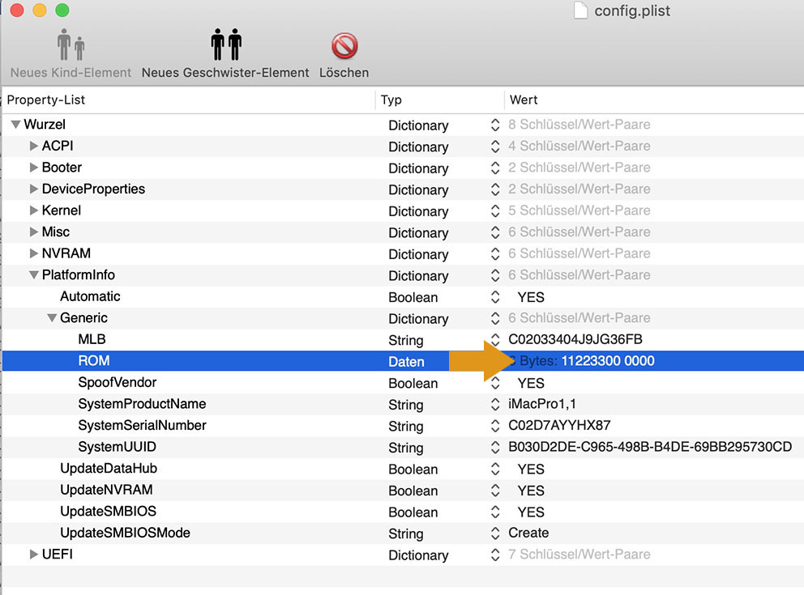Click the config.plist document icon in title bar
804x595 pixels.
pos(579,11)
